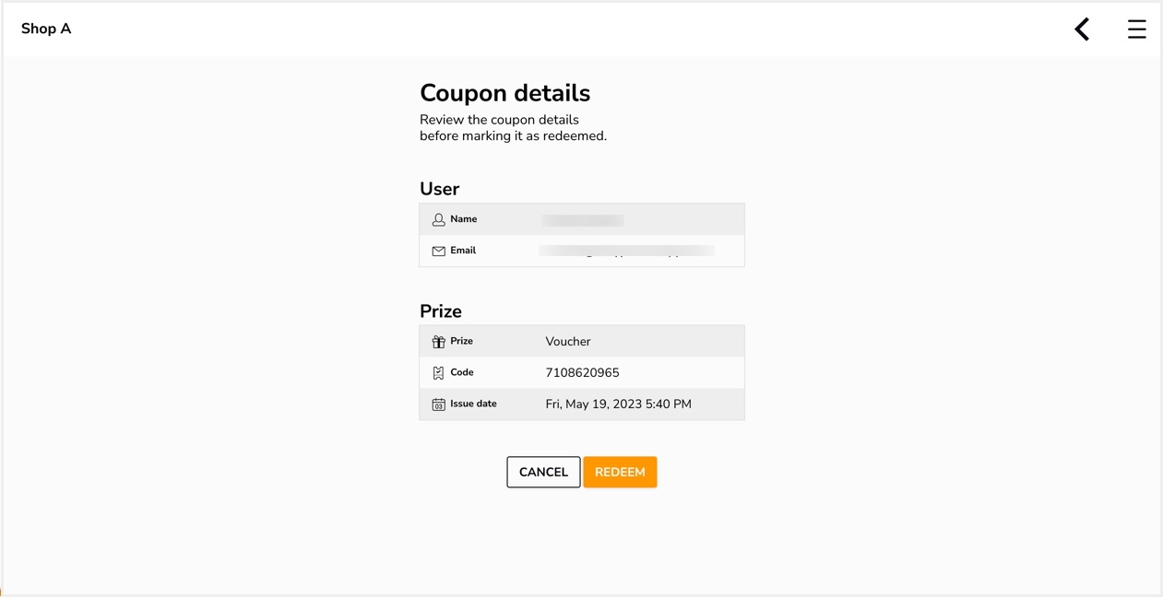The width and height of the screenshot is (1163, 598).
Task: Click the user profile icon beside Name
Action: tap(438, 220)
